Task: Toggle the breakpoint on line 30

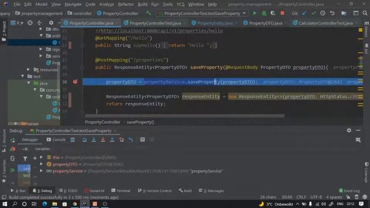Action: pos(75,81)
